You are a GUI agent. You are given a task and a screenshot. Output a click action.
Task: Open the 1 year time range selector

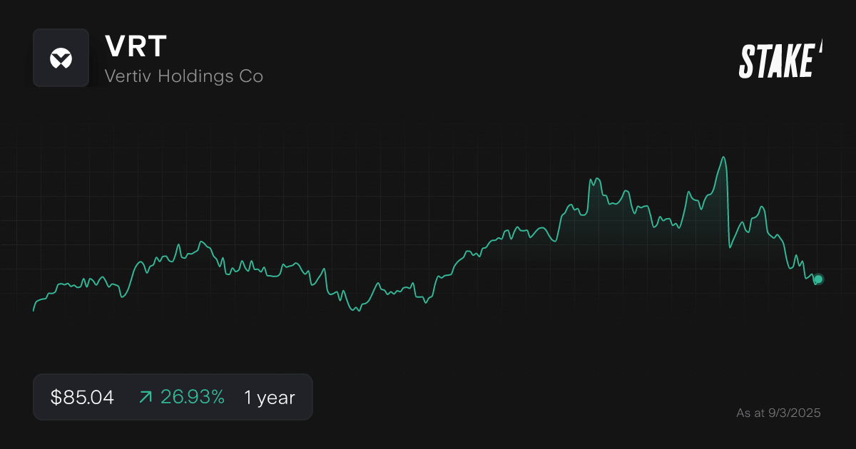tap(269, 397)
